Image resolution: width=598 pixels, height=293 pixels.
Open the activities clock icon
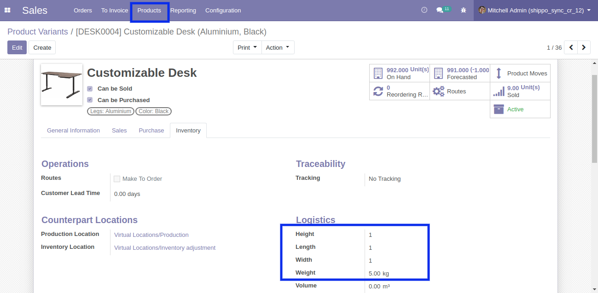[424, 10]
